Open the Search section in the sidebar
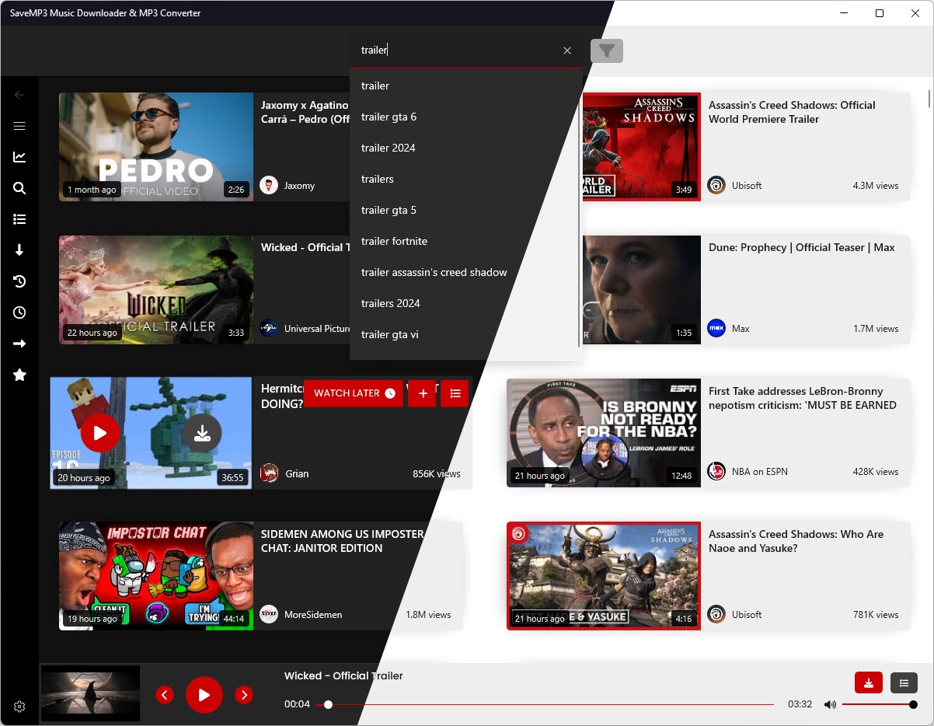The image size is (934, 726). (x=19, y=188)
